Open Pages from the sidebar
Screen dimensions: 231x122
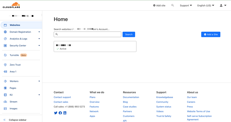pyautogui.click(x=13, y=88)
